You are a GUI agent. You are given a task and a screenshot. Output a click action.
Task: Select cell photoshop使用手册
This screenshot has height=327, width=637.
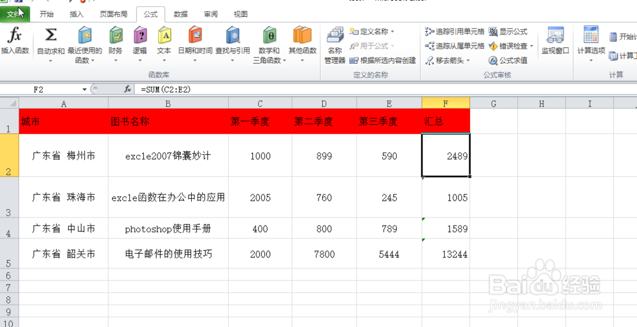(168, 229)
